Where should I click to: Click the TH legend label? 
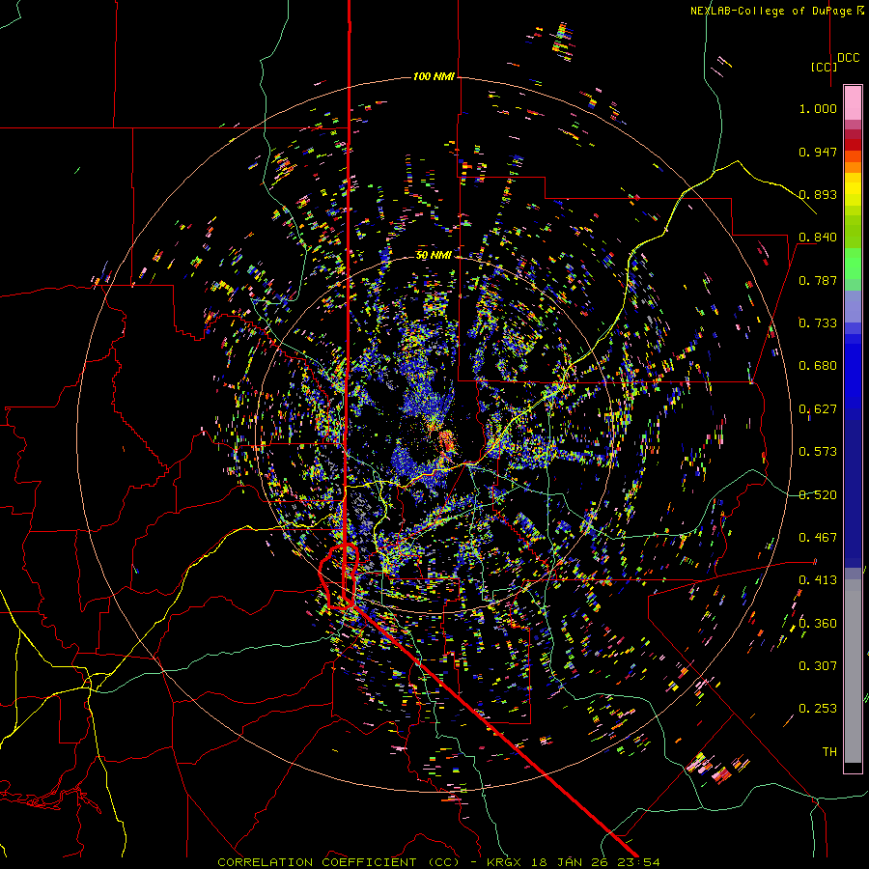pos(829,751)
